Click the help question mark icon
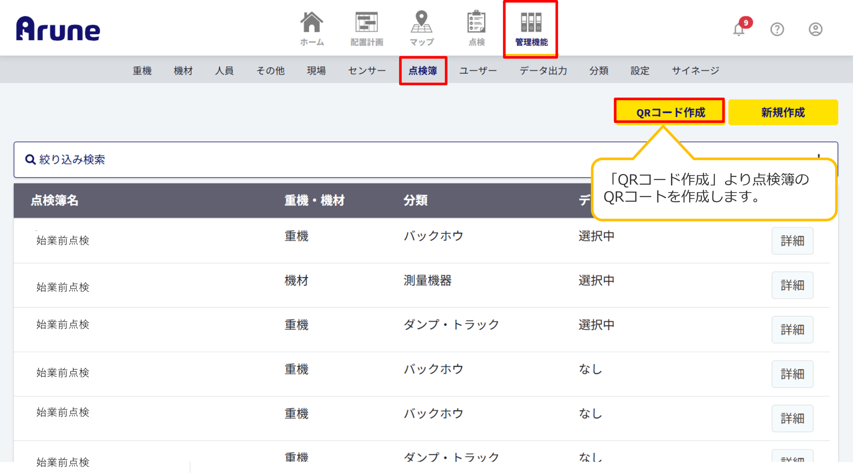 click(777, 29)
